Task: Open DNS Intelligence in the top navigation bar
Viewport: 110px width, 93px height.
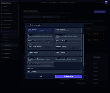Action: (x=53, y=3)
